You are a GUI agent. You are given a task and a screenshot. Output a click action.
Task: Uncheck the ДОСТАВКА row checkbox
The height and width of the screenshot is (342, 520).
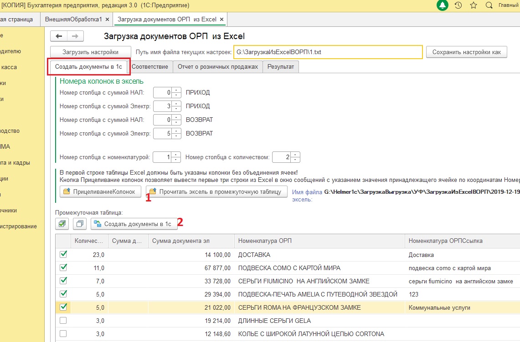tap(63, 255)
